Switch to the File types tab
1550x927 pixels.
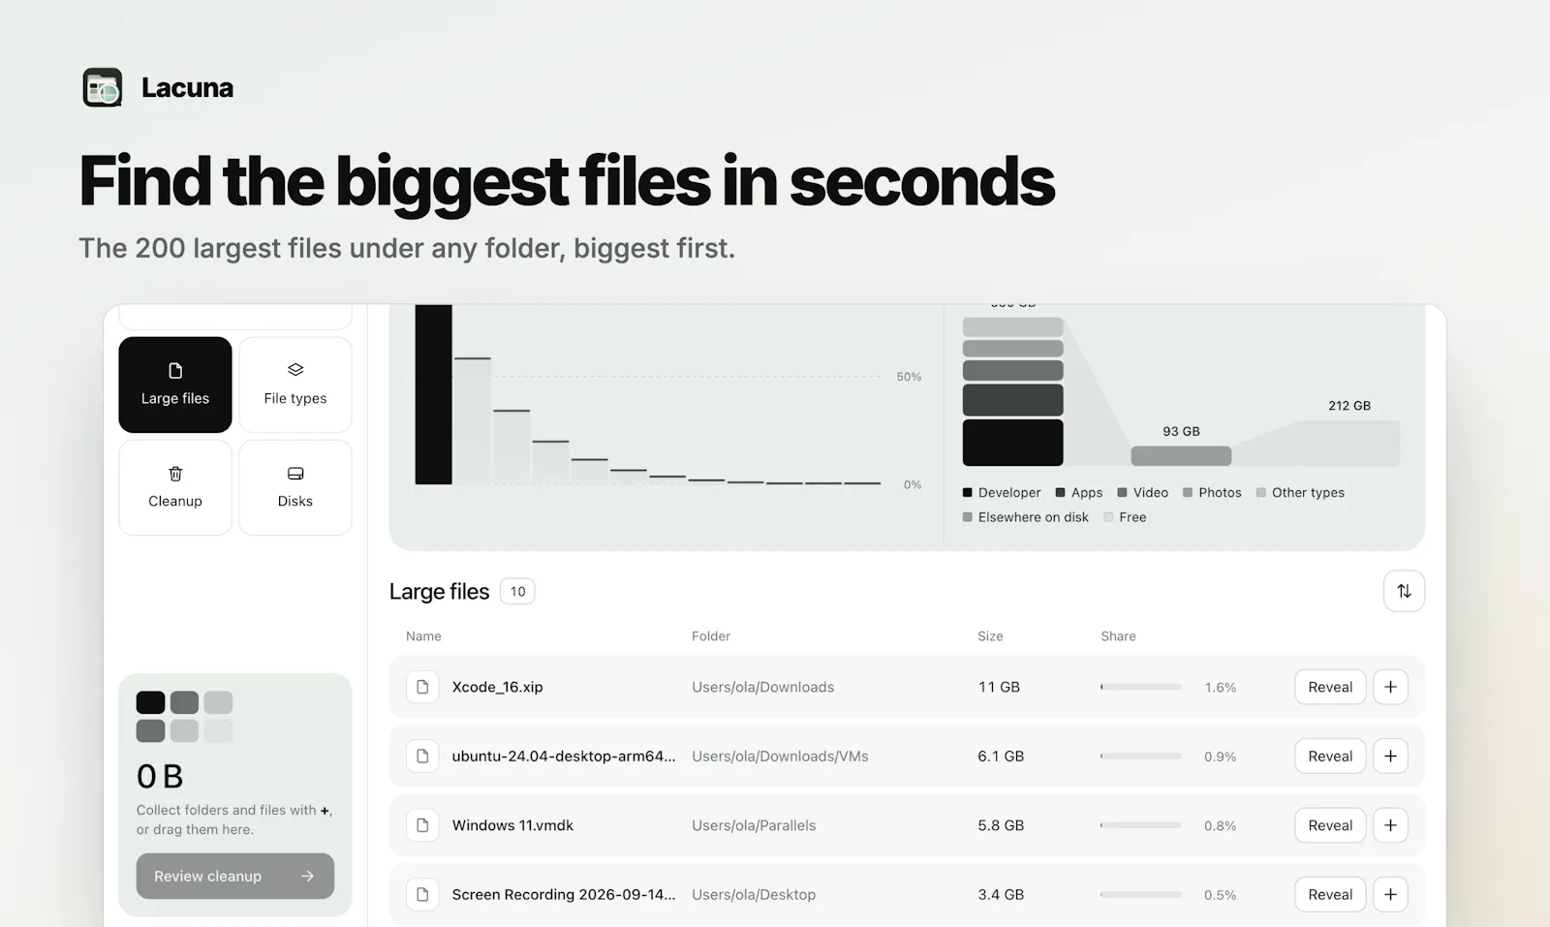click(295, 385)
